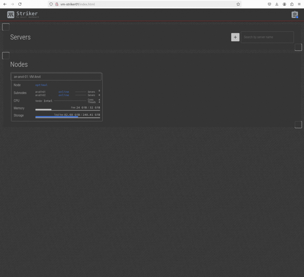Click the online status of subnode an-a01n01

(64, 92)
